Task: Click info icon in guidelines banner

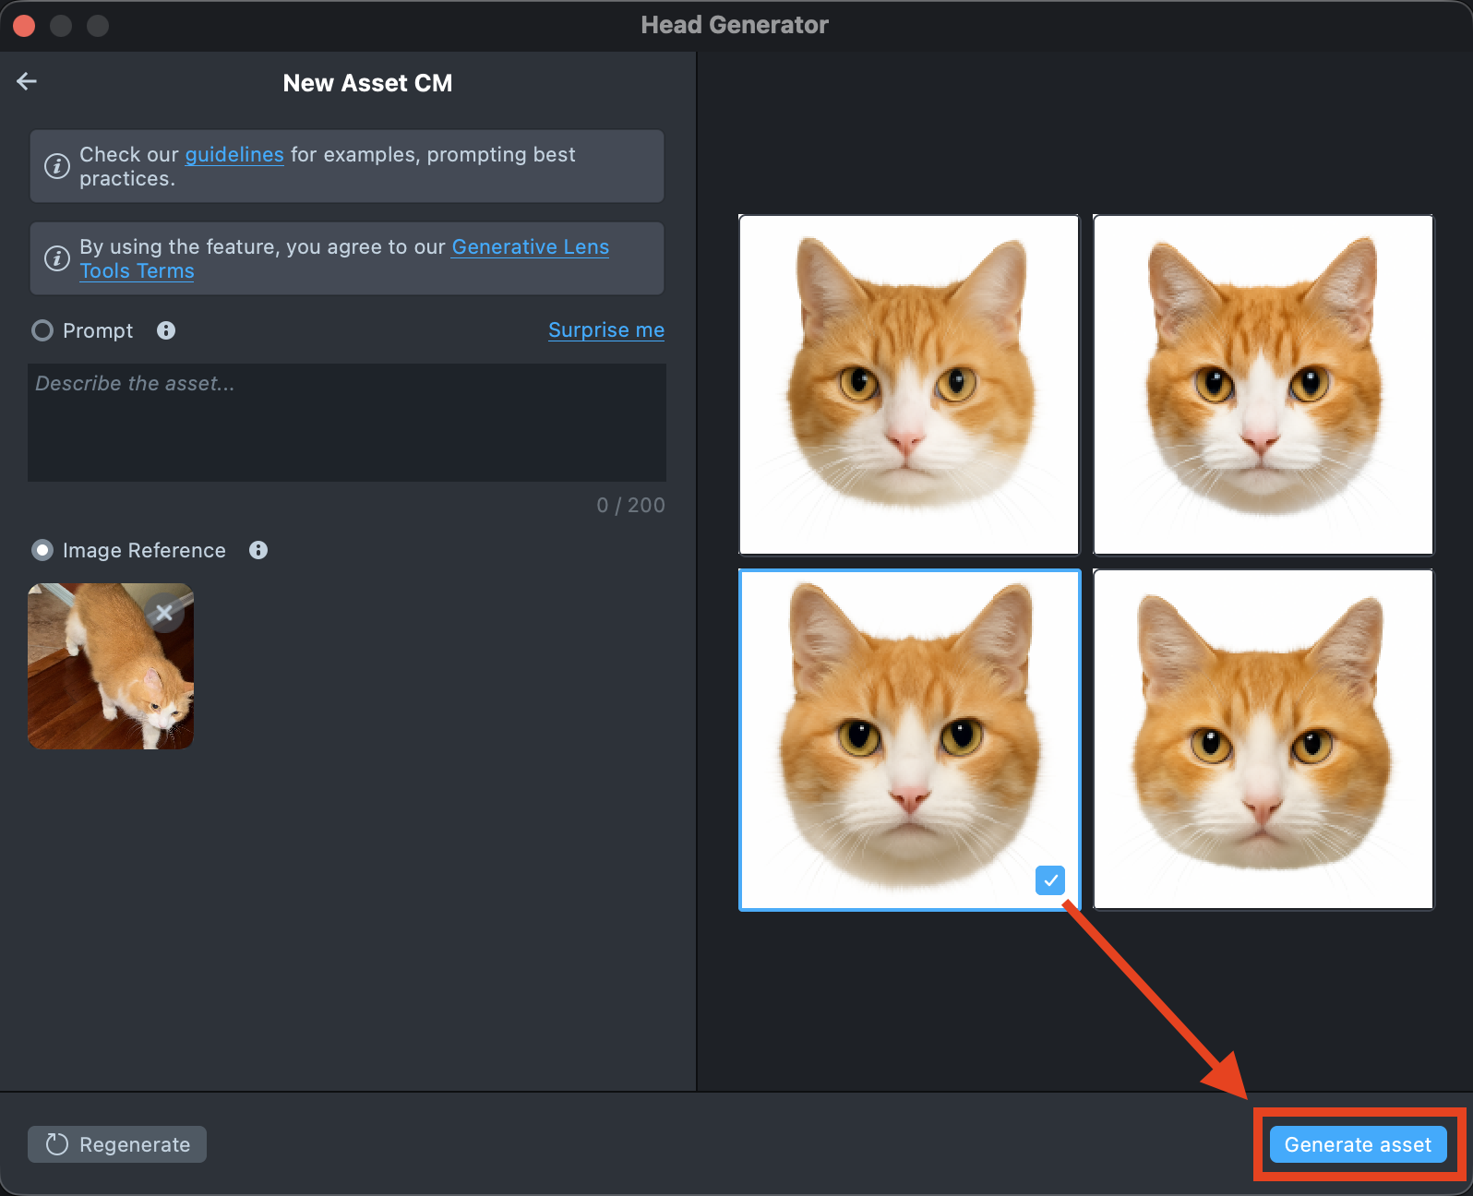Action: coord(57,166)
